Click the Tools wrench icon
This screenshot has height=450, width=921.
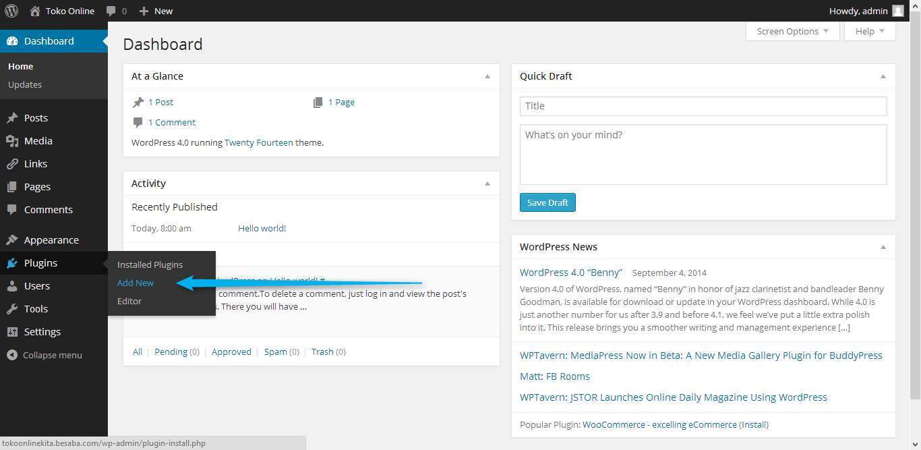(12, 309)
